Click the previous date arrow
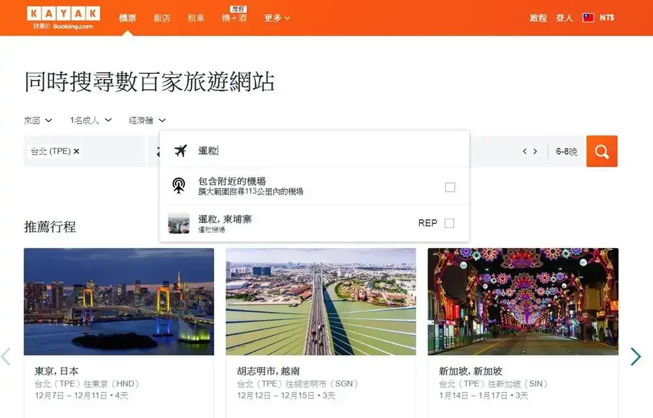 524,152
